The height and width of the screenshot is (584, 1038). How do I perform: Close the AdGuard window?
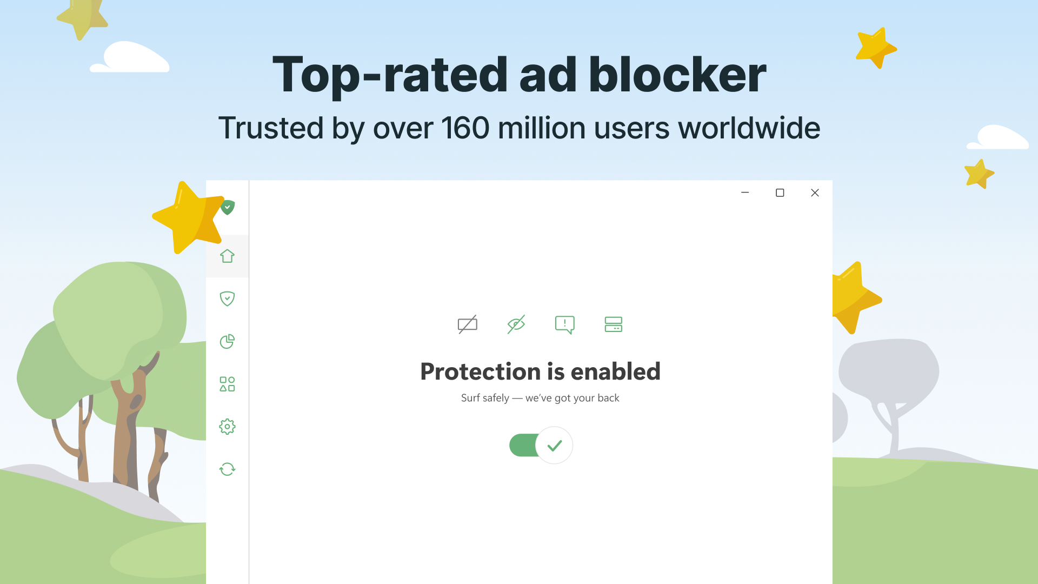coord(815,193)
